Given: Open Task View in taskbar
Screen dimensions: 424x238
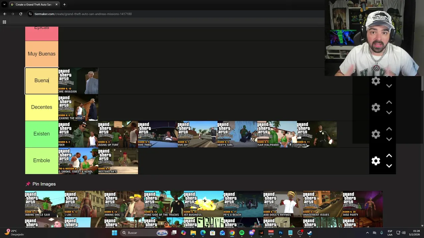Looking at the screenshot, I should [174, 233].
